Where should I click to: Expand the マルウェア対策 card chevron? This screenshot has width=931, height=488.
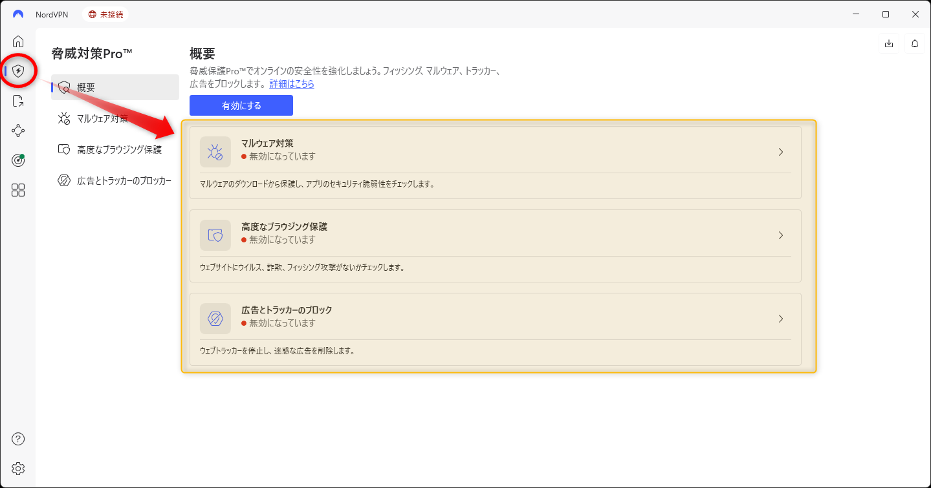(x=781, y=152)
